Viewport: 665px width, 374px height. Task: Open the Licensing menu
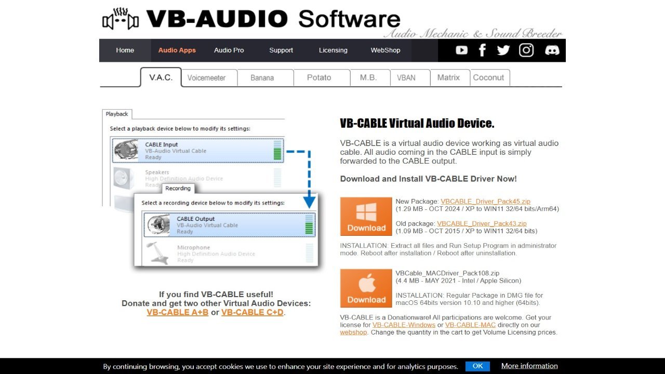pyautogui.click(x=333, y=50)
